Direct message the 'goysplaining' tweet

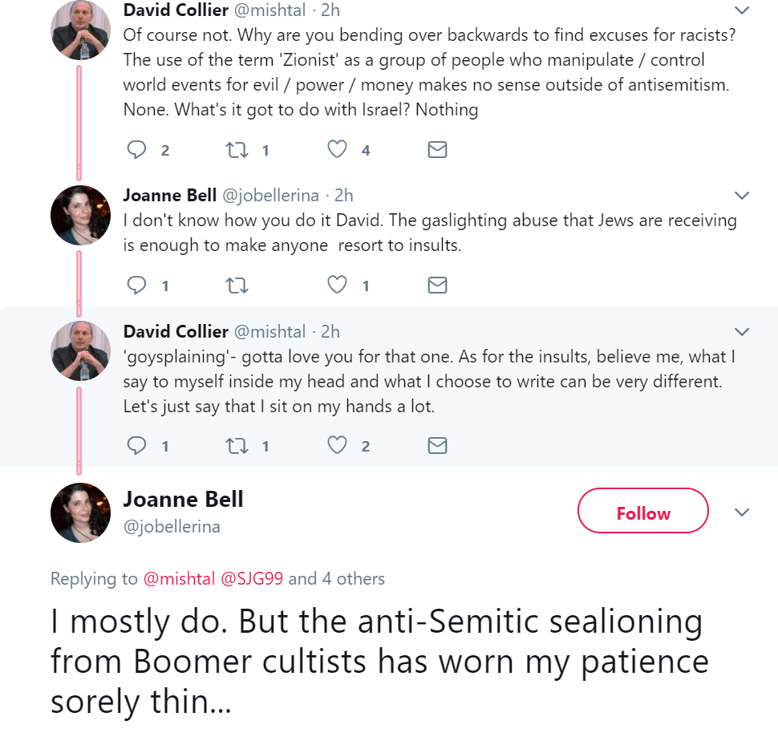(437, 446)
